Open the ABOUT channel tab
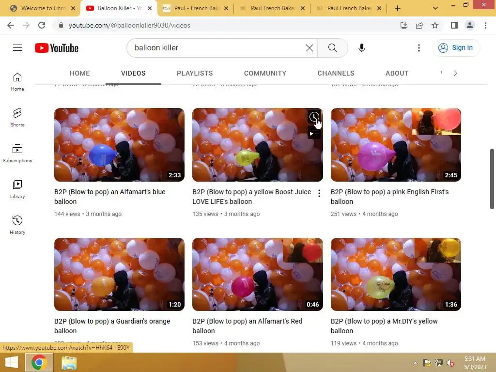Viewport: 496px width, 372px height. point(397,74)
